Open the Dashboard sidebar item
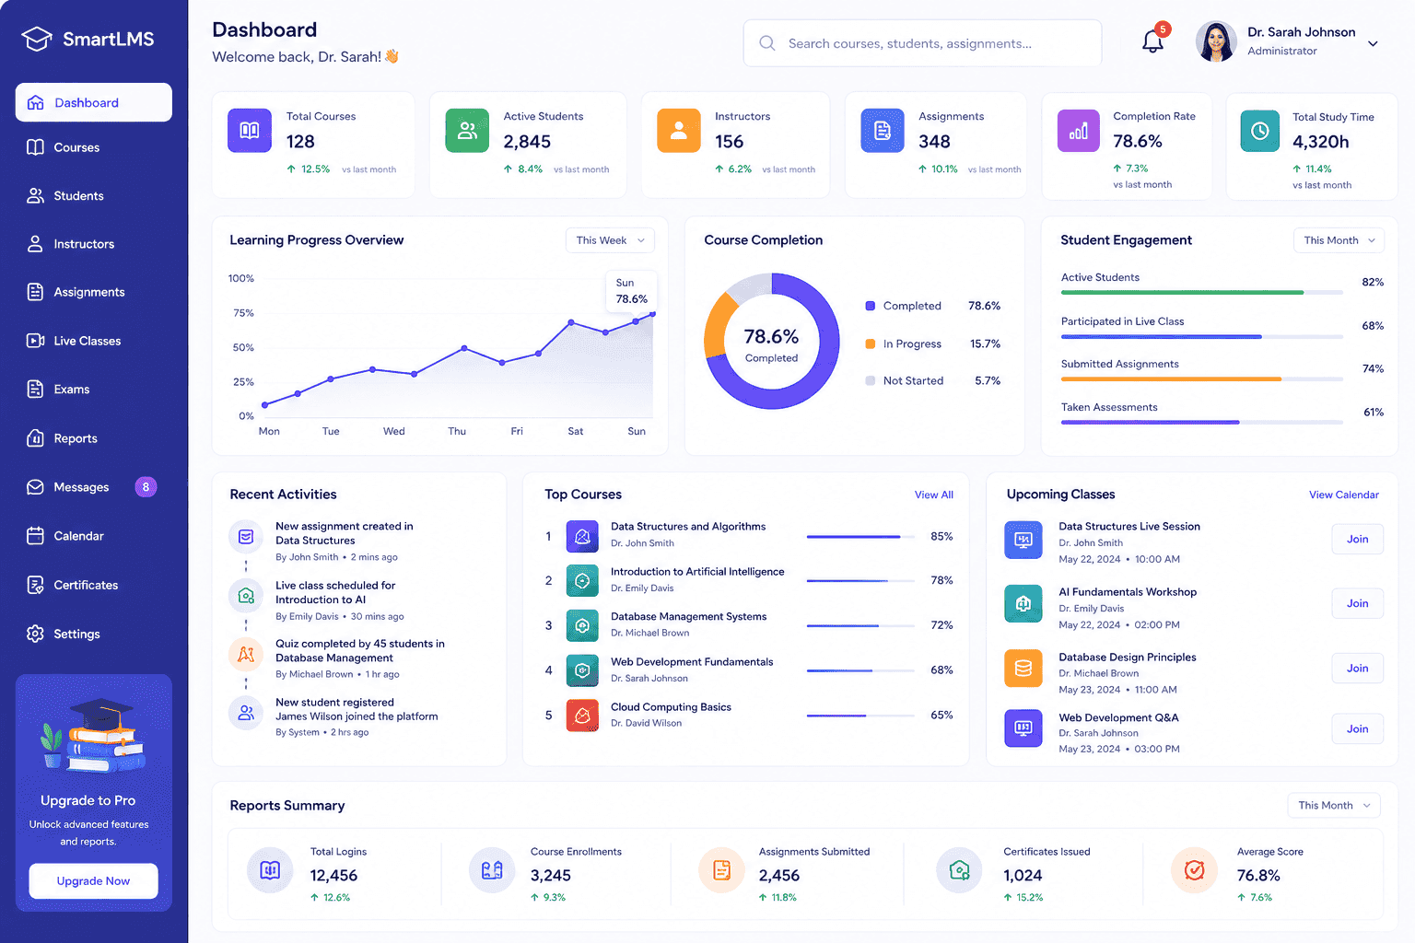This screenshot has height=943, width=1415. (94, 102)
